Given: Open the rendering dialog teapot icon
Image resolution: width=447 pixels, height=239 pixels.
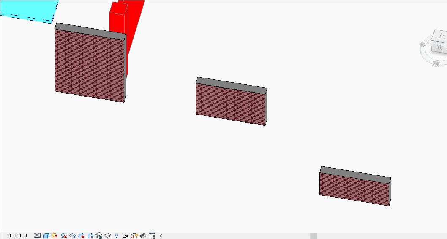Looking at the screenshot, I should 72,236.
